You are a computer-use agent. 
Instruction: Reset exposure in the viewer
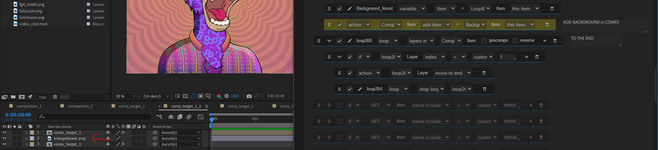click(227, 96)
